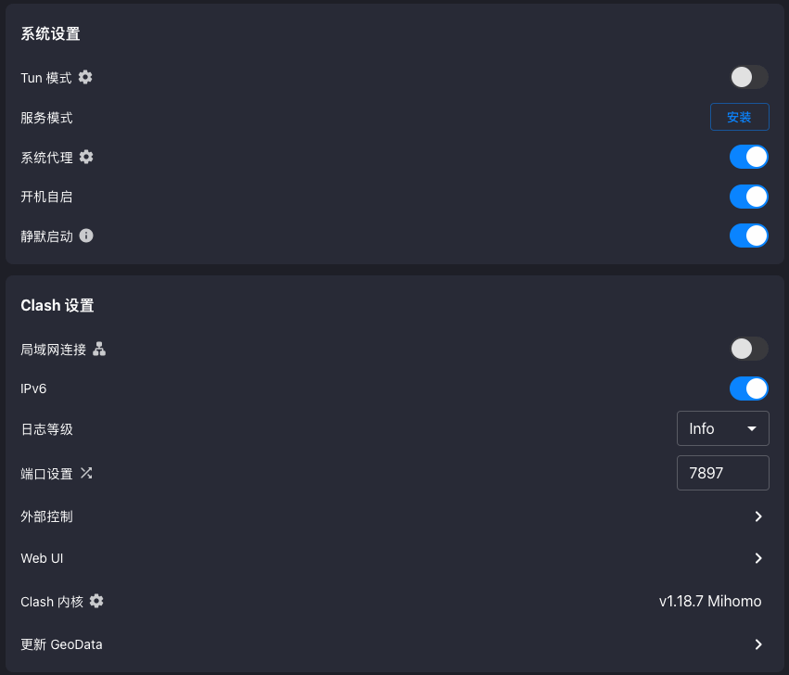The height and width of the screenshot is (675, 789).
Task: Click the Web UI label
Action: pyautogui.click(x=42, y=558)
